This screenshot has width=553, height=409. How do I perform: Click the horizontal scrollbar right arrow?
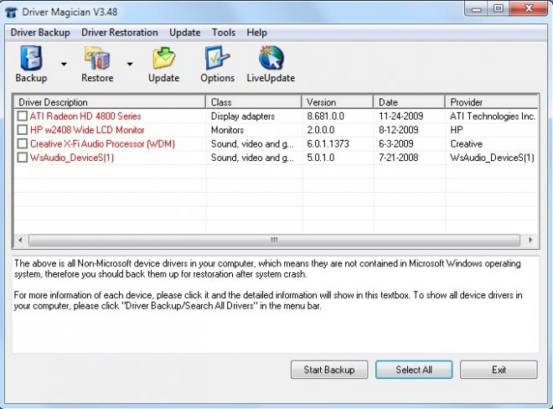(532, 240)
